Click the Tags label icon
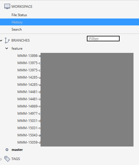This screenshot has height=165, width=139. [x=7, y=159]
